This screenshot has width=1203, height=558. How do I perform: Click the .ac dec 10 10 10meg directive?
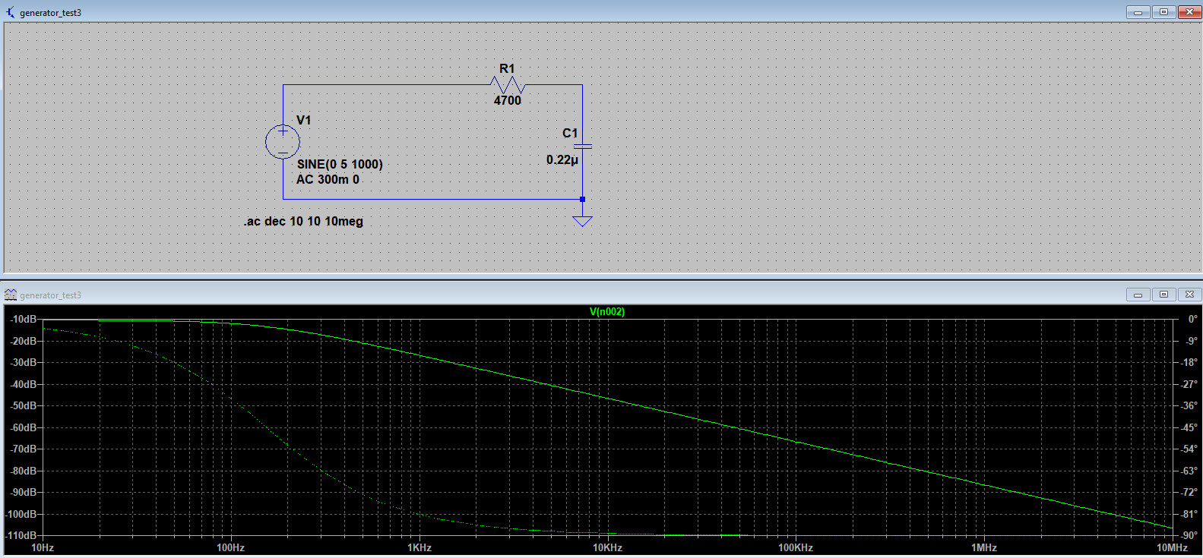point(304,222)
